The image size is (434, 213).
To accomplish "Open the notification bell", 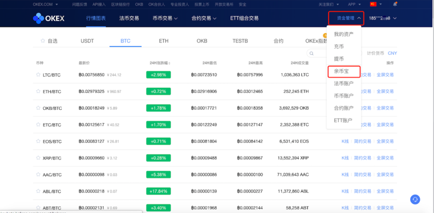I will pos(395,4).
